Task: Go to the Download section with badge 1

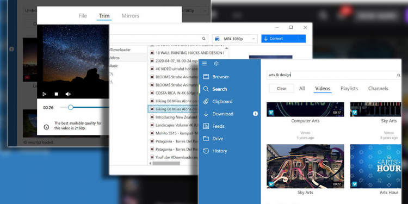Action: coord(230,114)
